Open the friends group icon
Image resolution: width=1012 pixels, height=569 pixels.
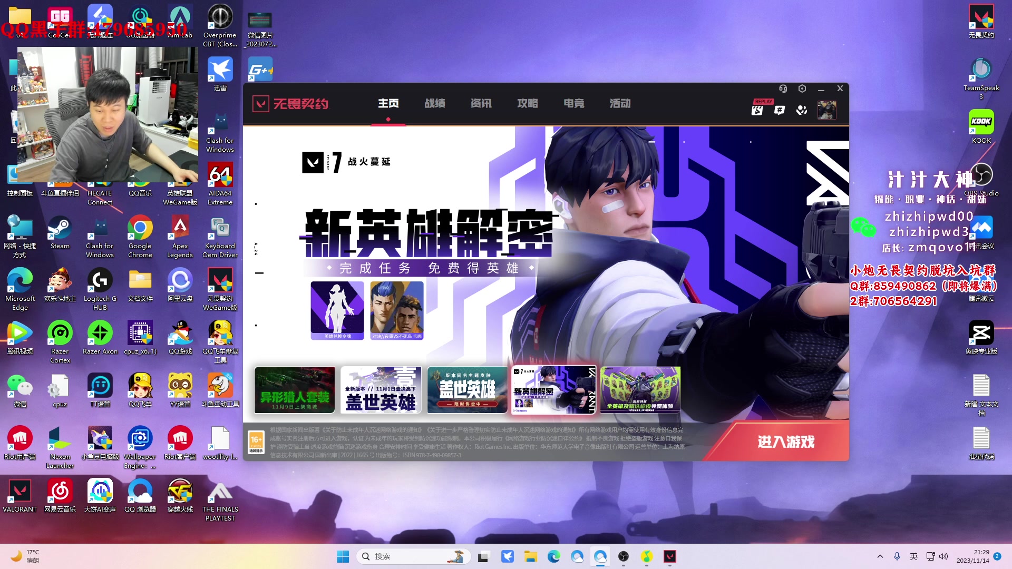pos(802,110)
